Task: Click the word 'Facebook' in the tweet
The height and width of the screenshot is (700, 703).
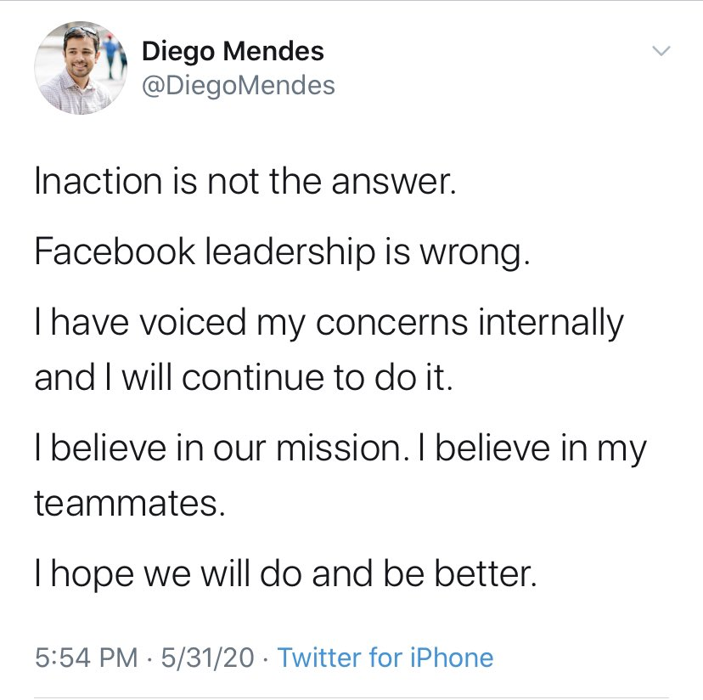Action: [115, 251]
